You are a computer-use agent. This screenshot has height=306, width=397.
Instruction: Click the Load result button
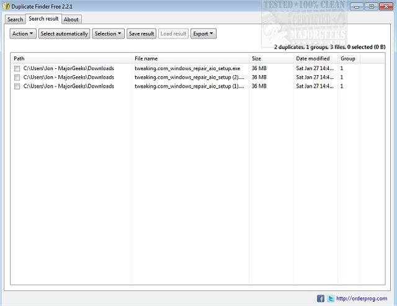point(174,34)
